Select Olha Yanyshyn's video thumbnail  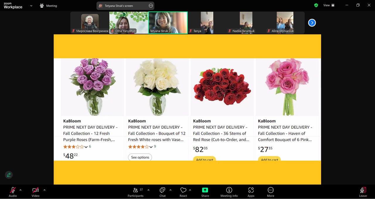pos(129,23)
